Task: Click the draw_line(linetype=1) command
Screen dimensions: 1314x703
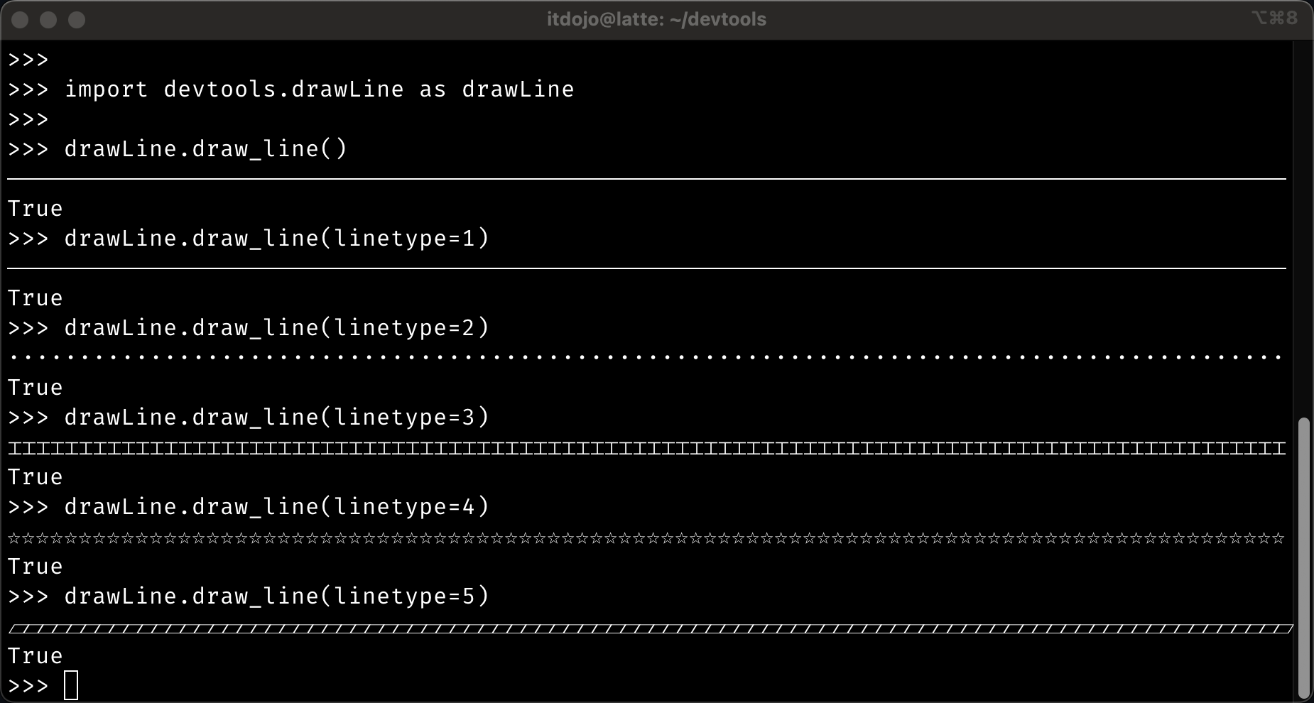Action: pyautogui.click(x=276, y=239)
